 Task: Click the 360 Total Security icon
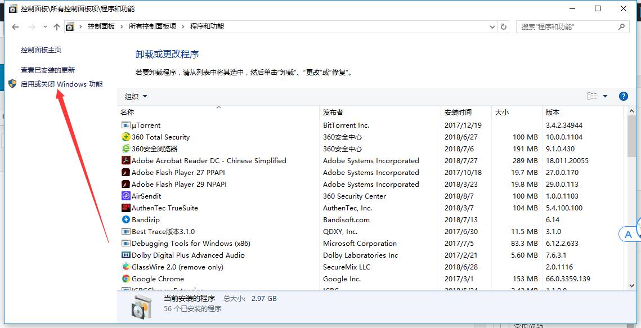(x=125, y=137)
